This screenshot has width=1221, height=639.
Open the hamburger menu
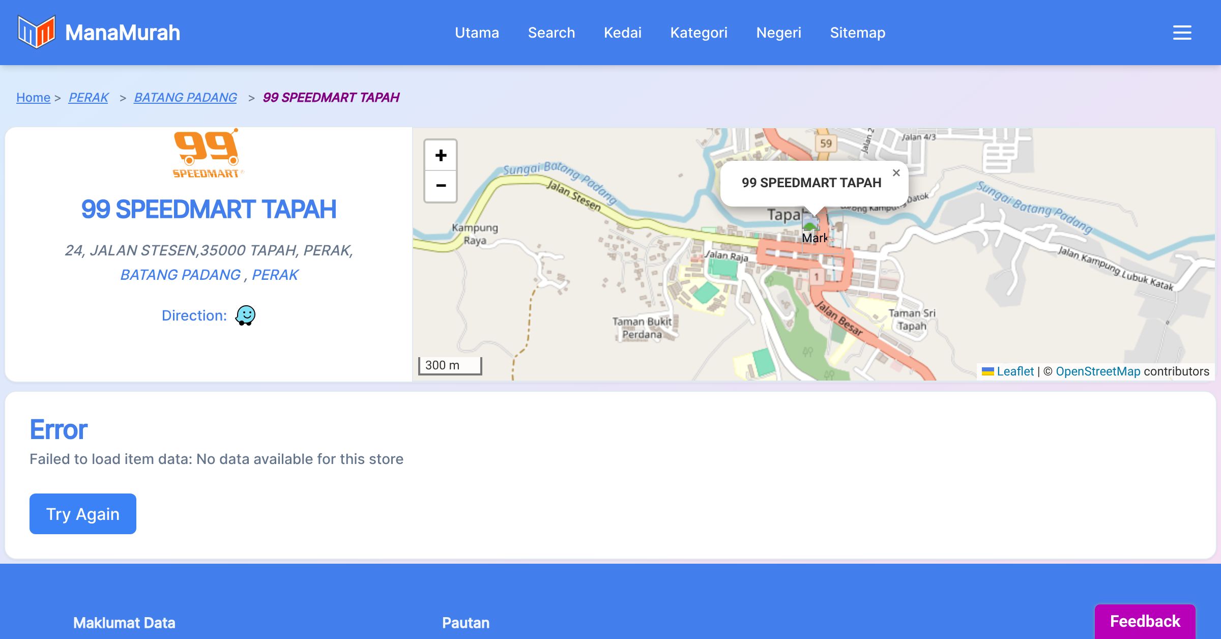coord(1182,33)
